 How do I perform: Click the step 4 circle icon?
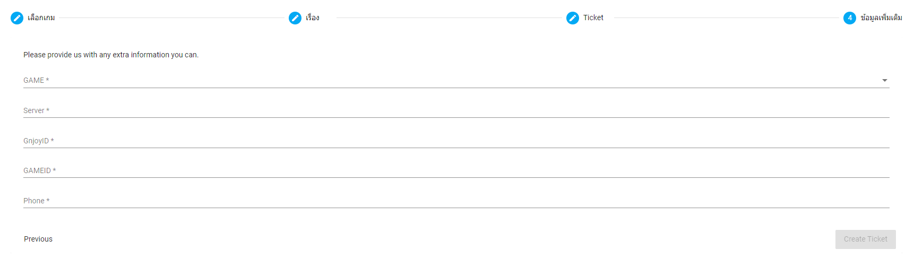click(850, 18)
